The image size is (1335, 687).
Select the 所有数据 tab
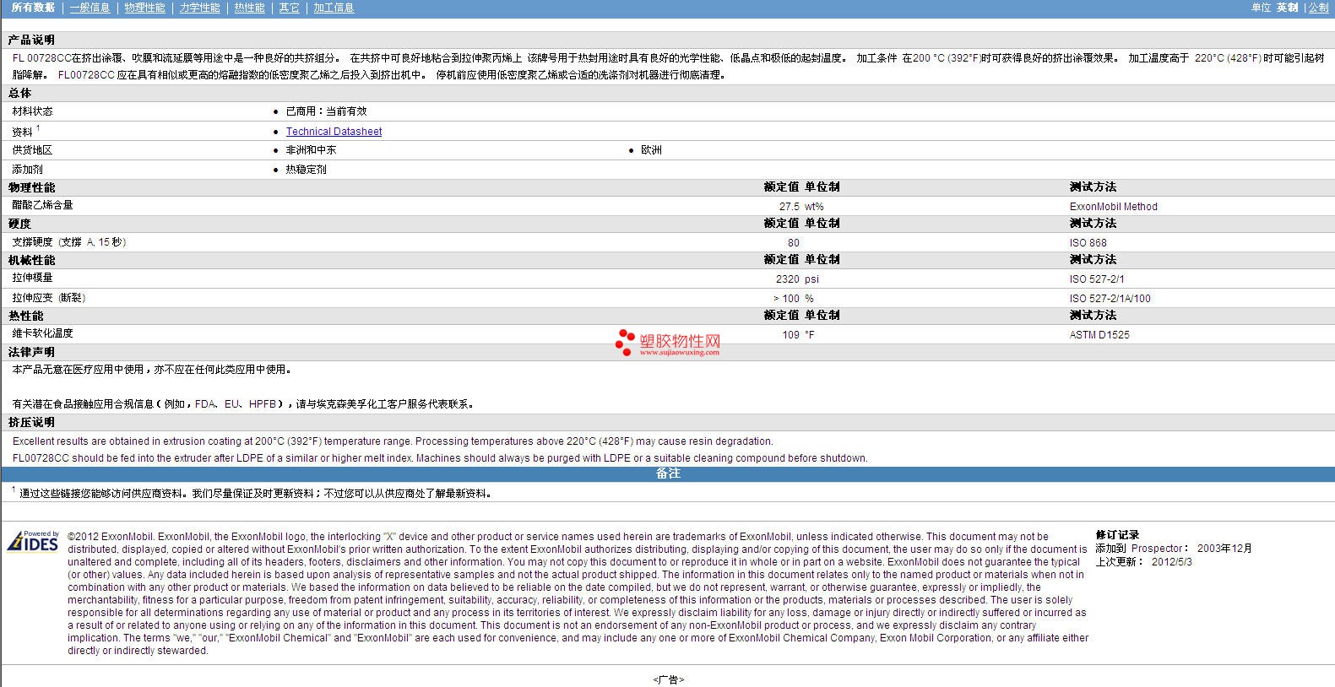click(x=33, y=8)
